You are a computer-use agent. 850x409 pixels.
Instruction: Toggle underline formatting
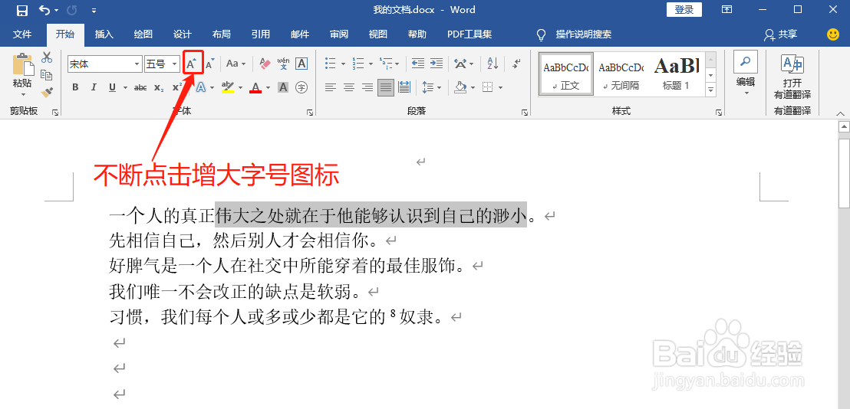(x=112, y=87)
